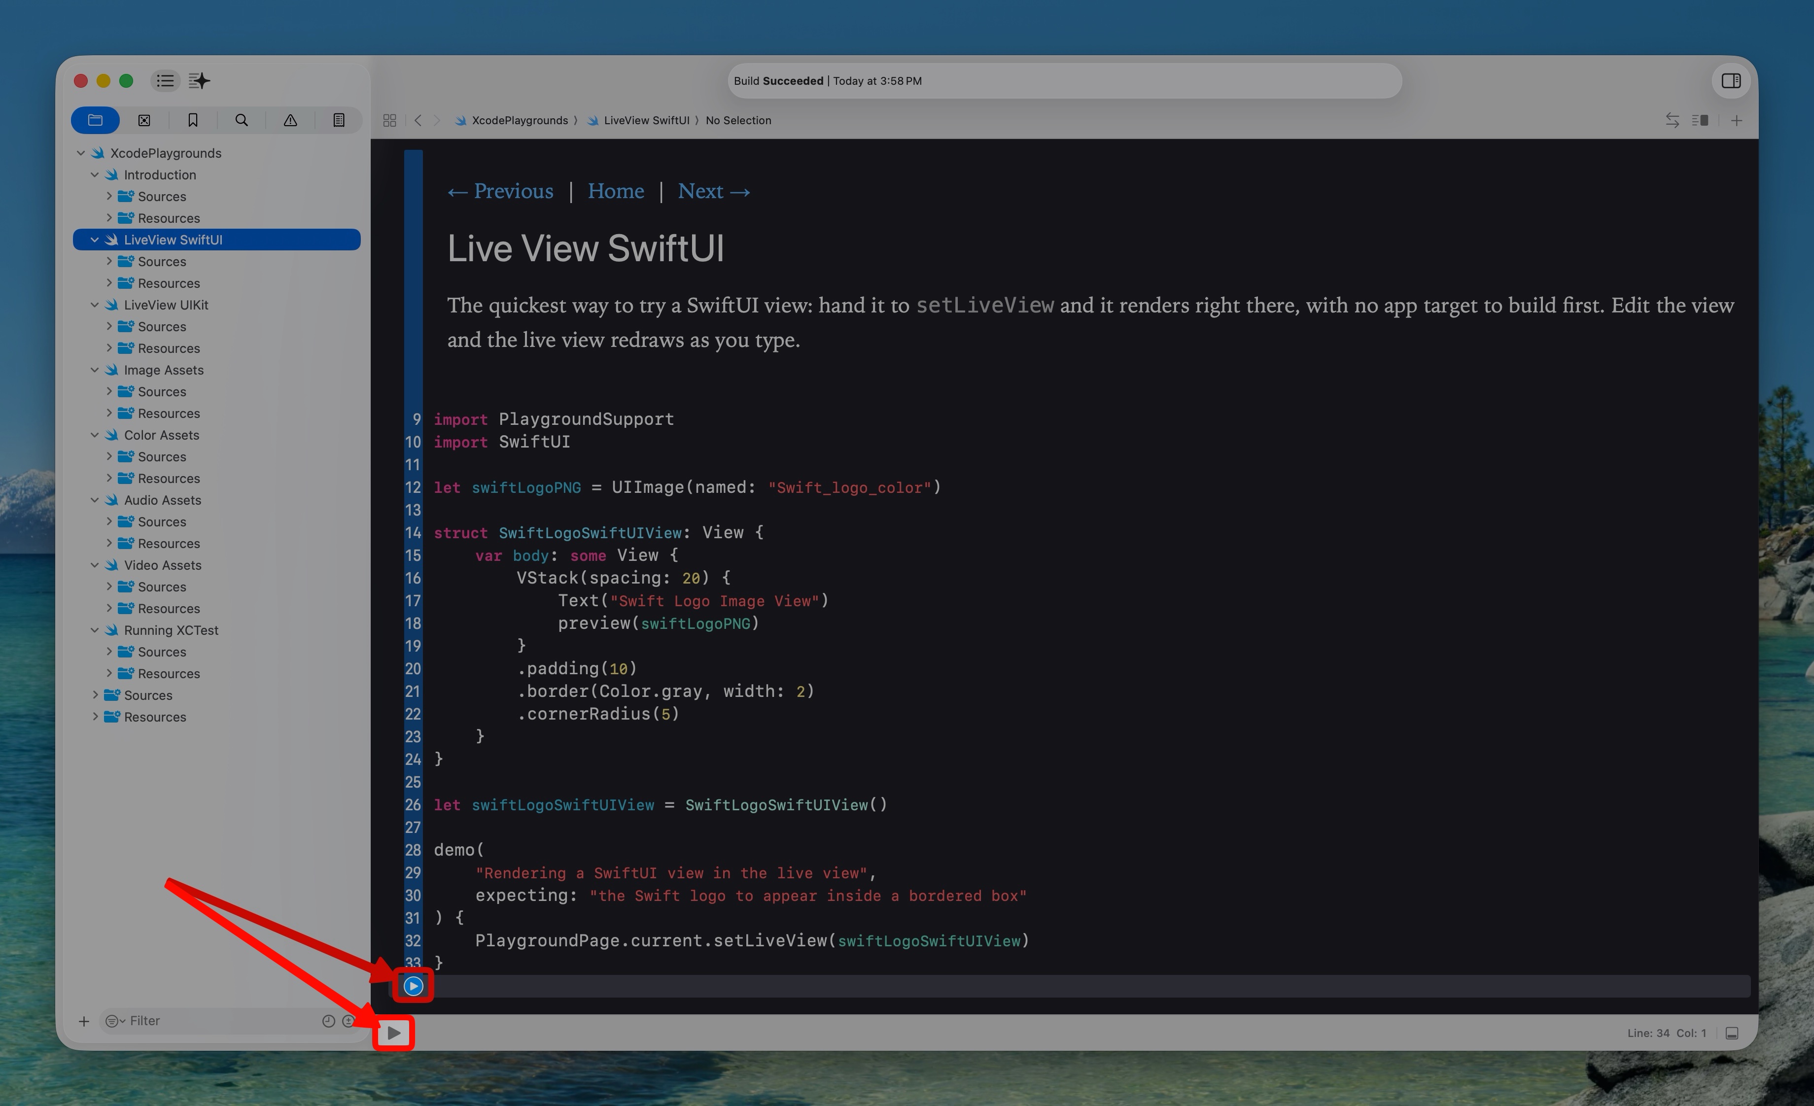Collapse the Introduction page chevron
Screen dimensions: 1814x1106
95,175
